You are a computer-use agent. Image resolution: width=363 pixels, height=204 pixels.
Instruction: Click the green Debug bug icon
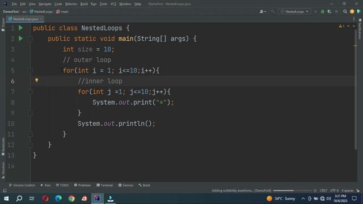(x=322, y=11)
